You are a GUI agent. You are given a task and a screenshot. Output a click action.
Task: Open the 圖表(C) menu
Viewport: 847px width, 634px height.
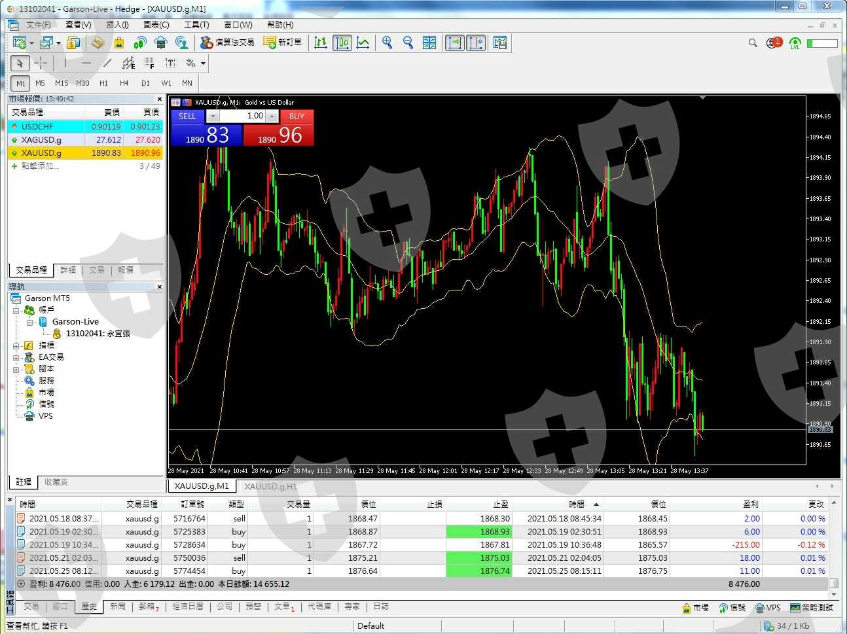pyautogui.click(x=156, y=25)
